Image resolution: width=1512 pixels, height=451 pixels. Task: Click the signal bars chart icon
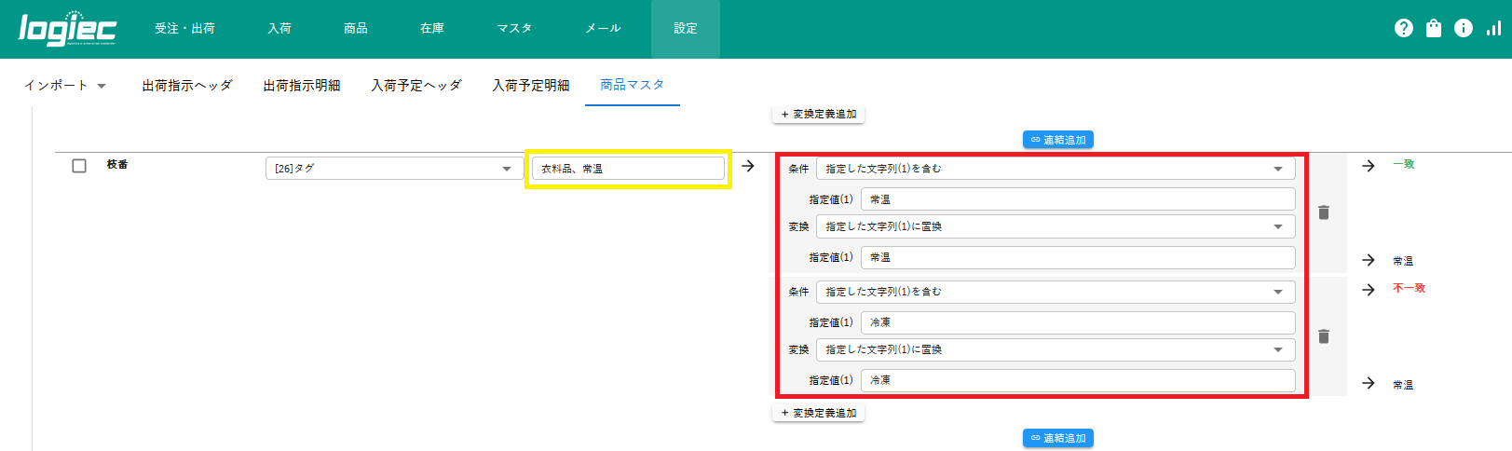tap(1492, 29)
